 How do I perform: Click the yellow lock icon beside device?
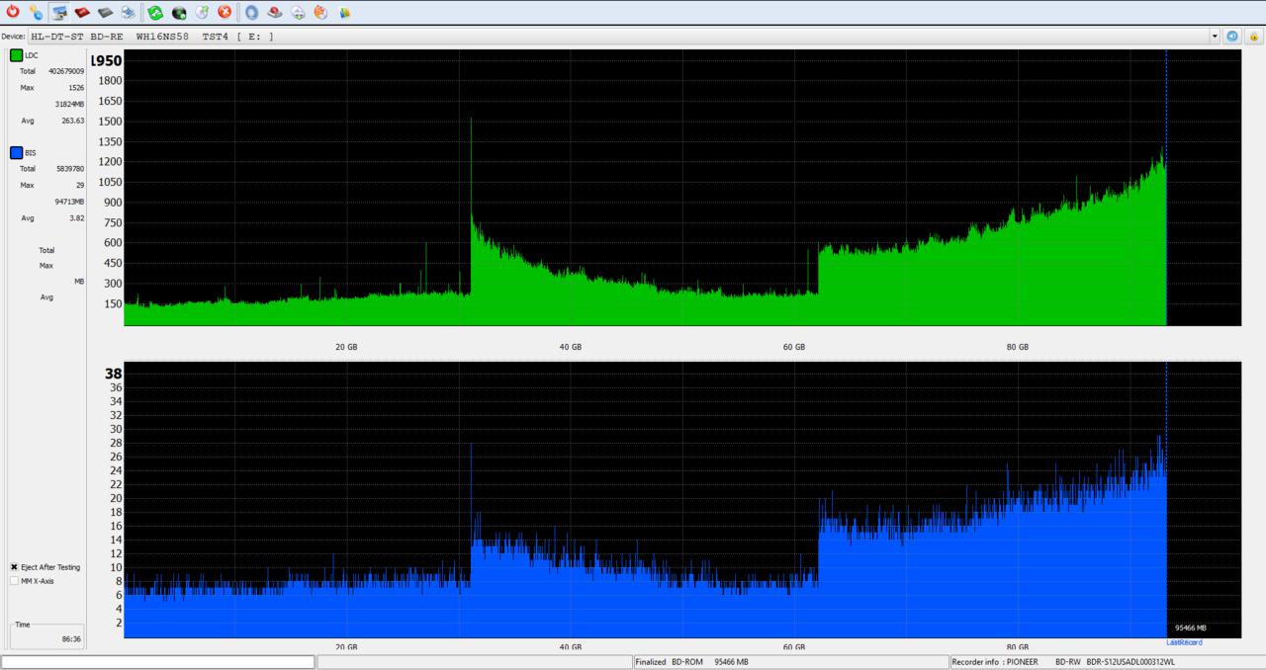coord(1253,36)
